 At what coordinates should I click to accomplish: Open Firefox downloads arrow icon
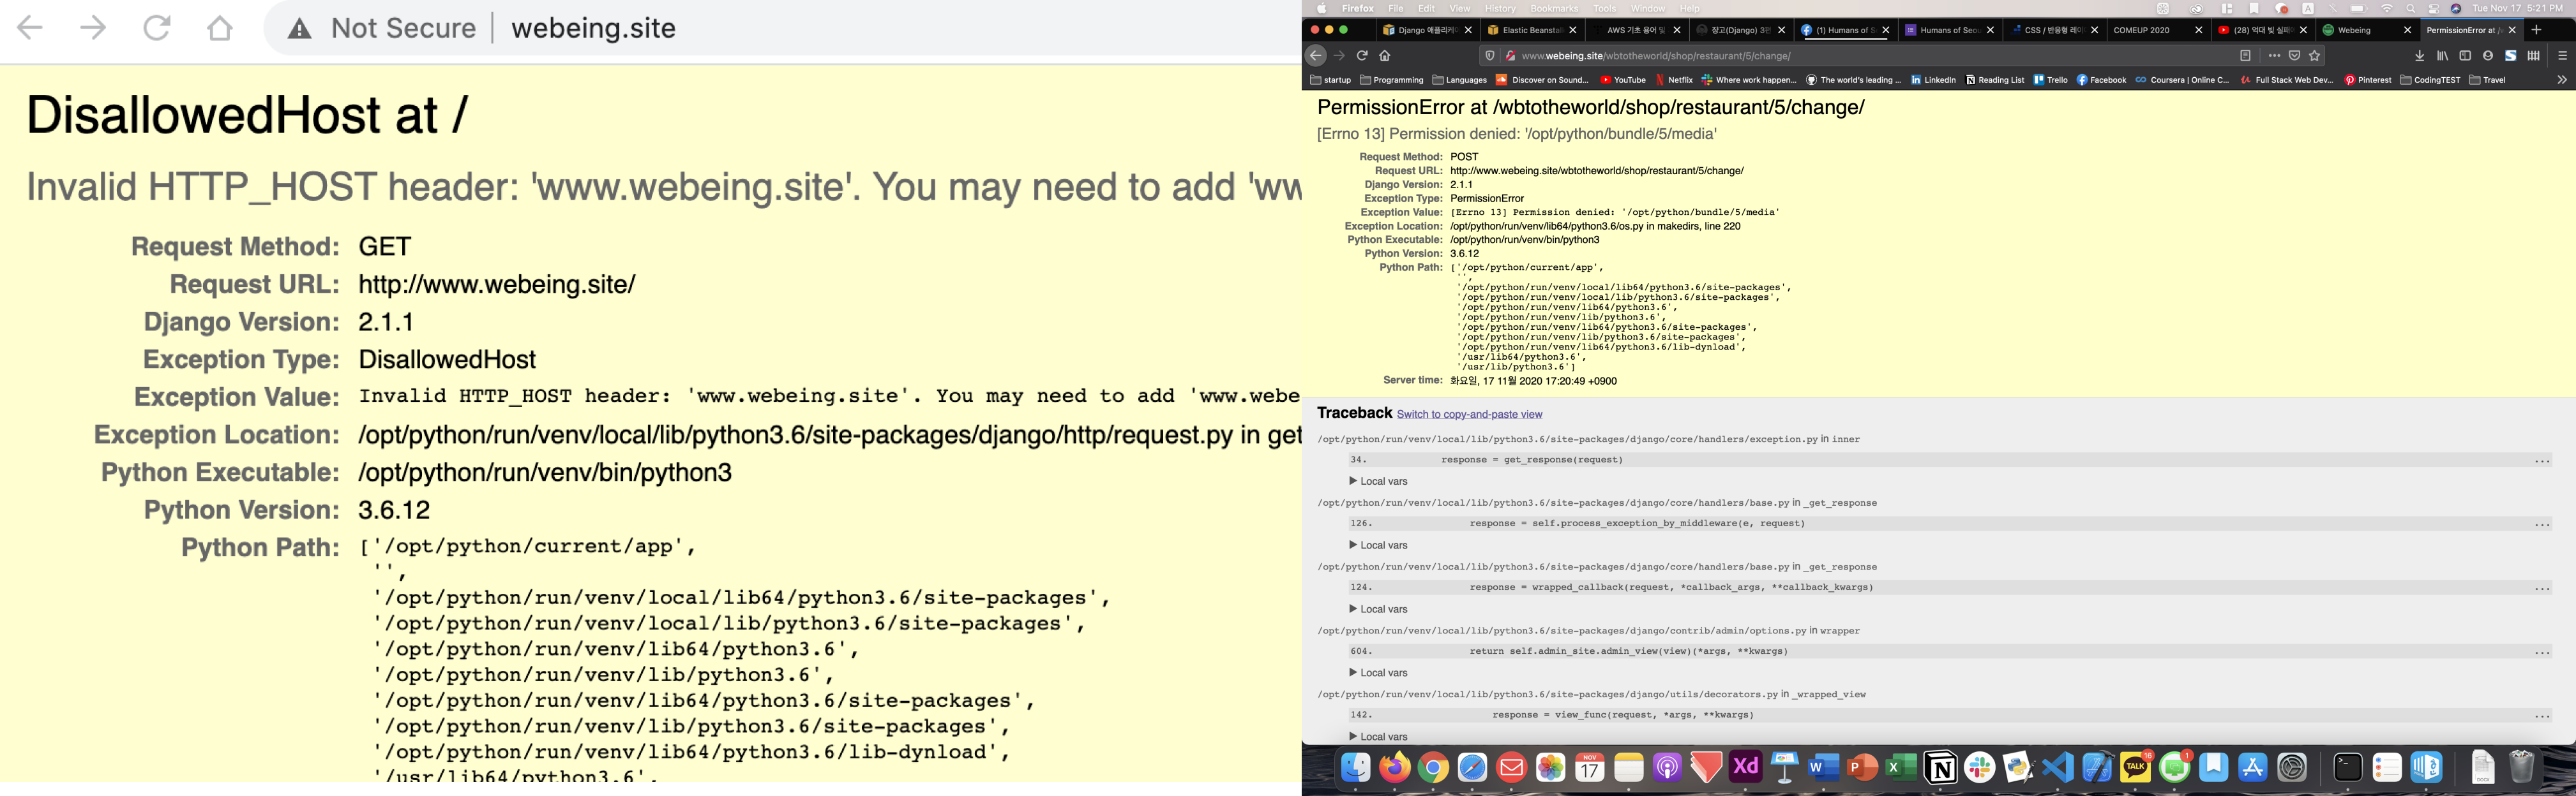pos(2419,56)
